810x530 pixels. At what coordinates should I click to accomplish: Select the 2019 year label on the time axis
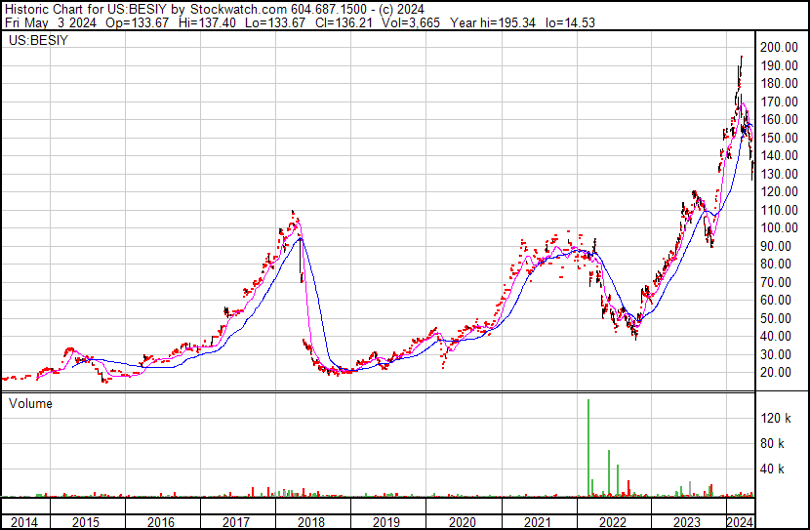(386, 522)
